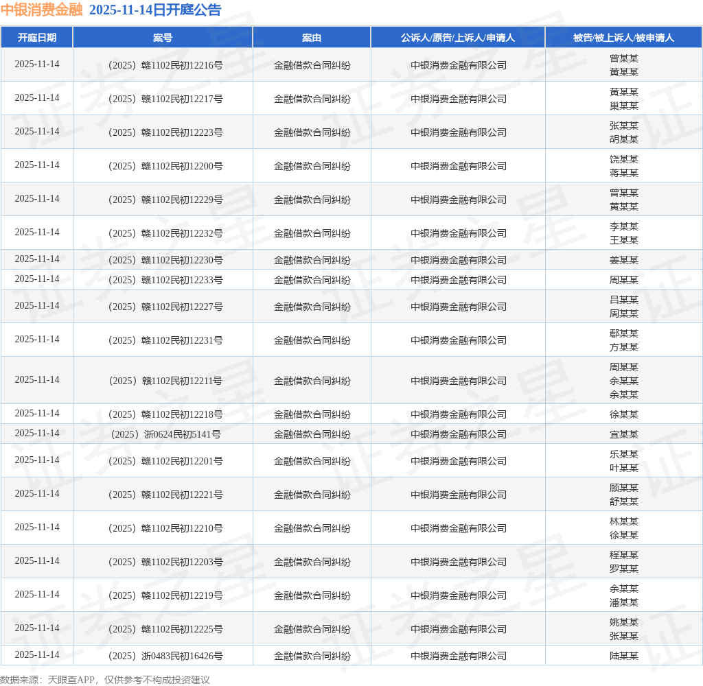Click the 中银消费金融 title text
The image size is (703, 686).
click(41, 10)
